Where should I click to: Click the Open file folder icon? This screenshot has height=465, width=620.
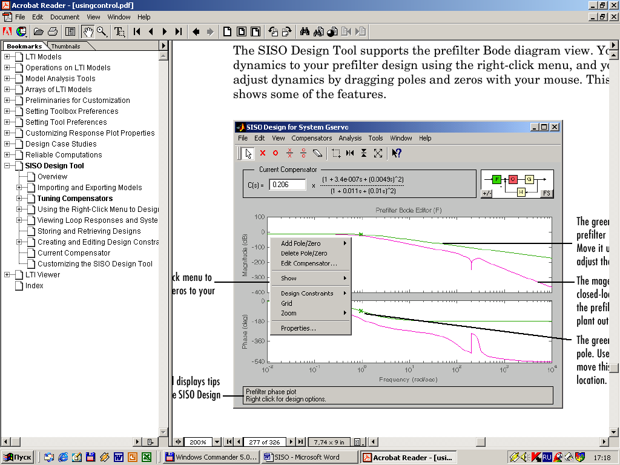(38, 31)
